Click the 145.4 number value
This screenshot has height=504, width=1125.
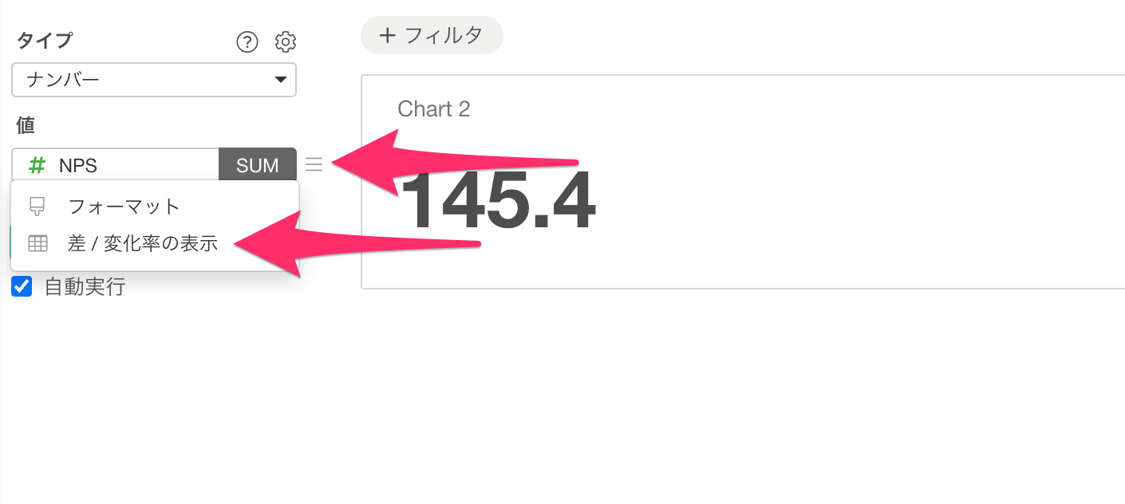pyautogui.click(x=497, y=201)
